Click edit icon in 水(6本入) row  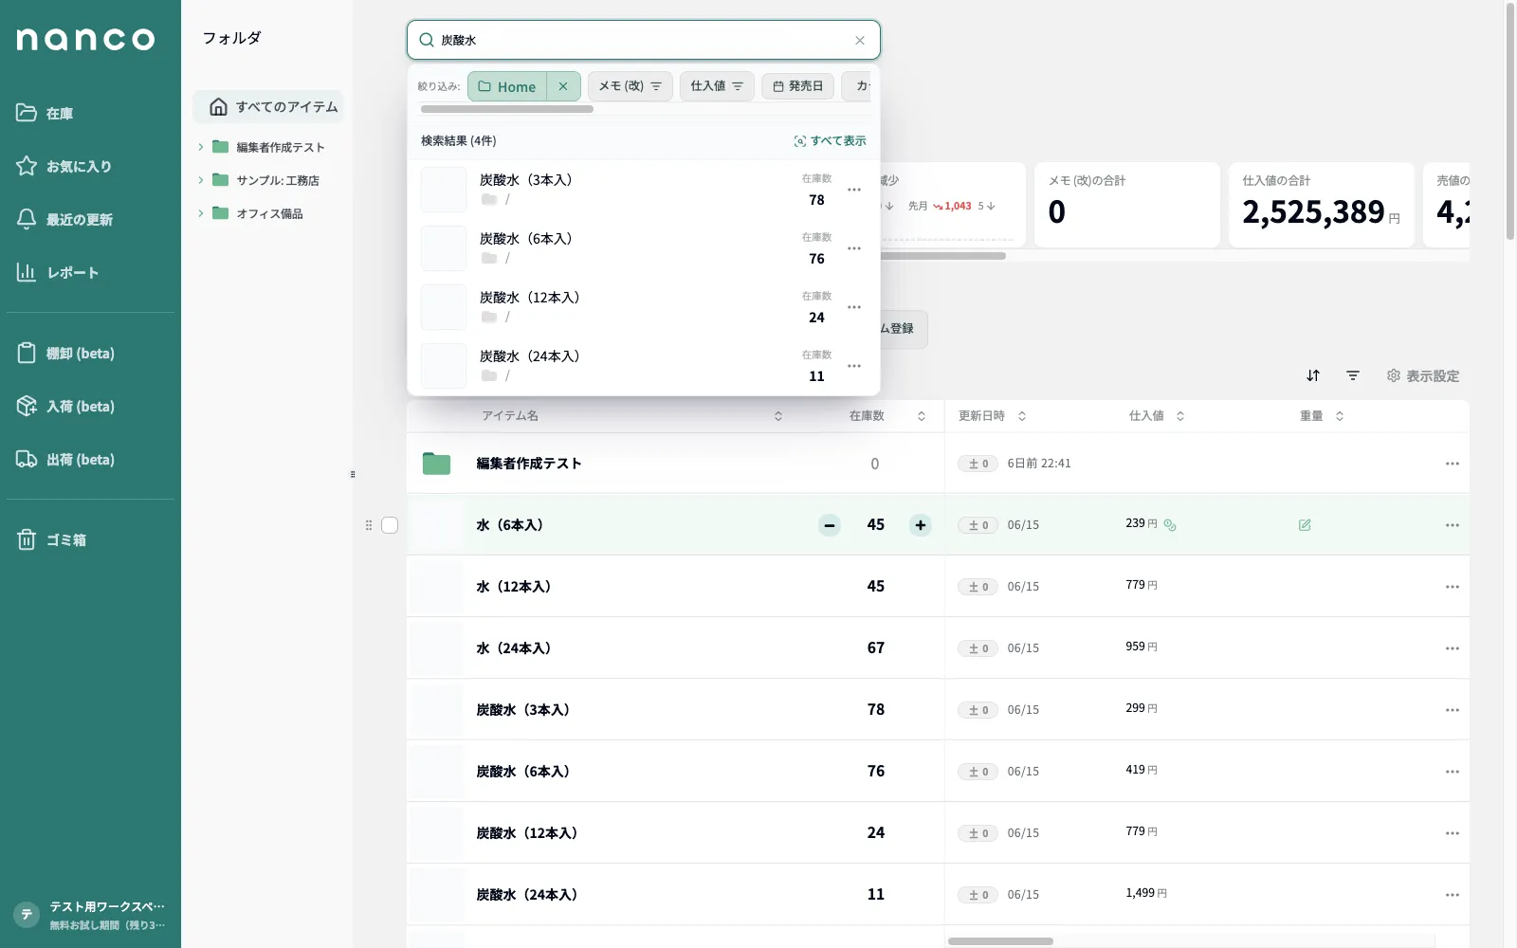1305,524
